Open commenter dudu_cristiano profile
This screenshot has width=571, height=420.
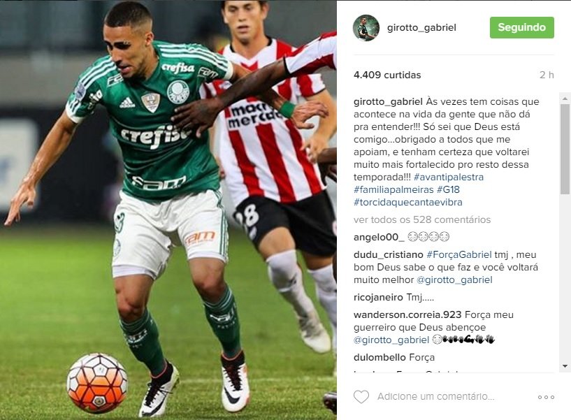(388, 254)
